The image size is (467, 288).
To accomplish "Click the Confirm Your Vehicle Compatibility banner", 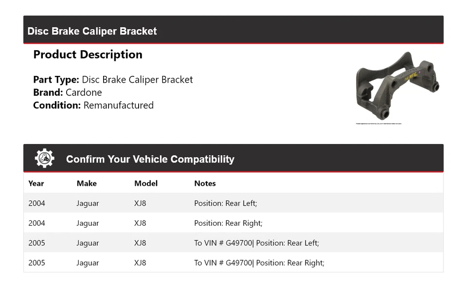I will coord(150,159).
